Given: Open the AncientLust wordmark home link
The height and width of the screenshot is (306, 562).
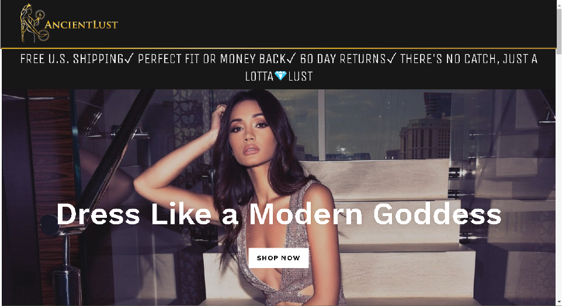Looking at the screenshot, I should pos(81,25).
